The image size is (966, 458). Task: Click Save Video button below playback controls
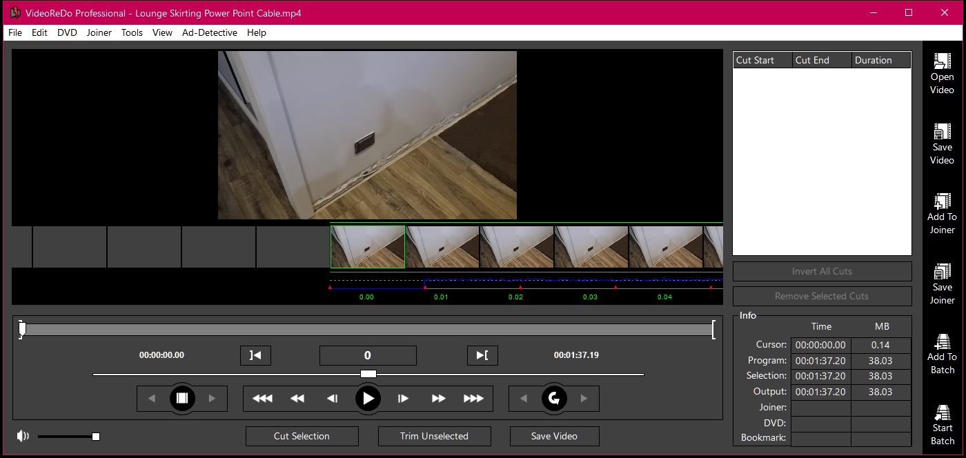pyautogui.click(x=554, y=436)
